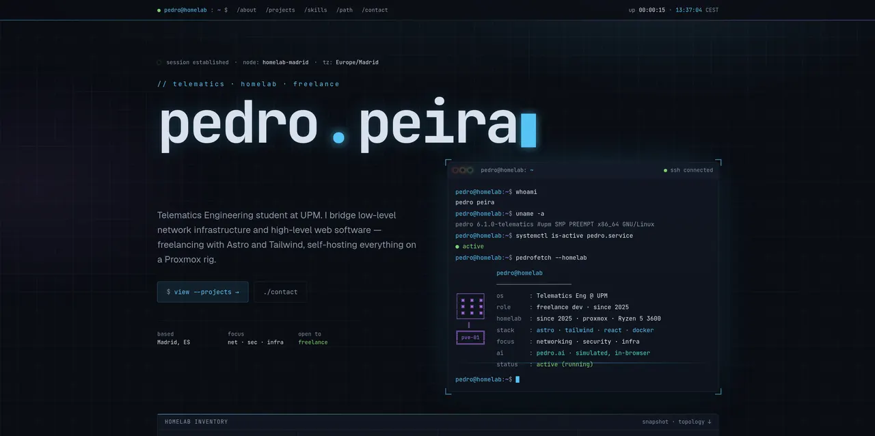Click the ssh connected status label

tap(691, 170)
